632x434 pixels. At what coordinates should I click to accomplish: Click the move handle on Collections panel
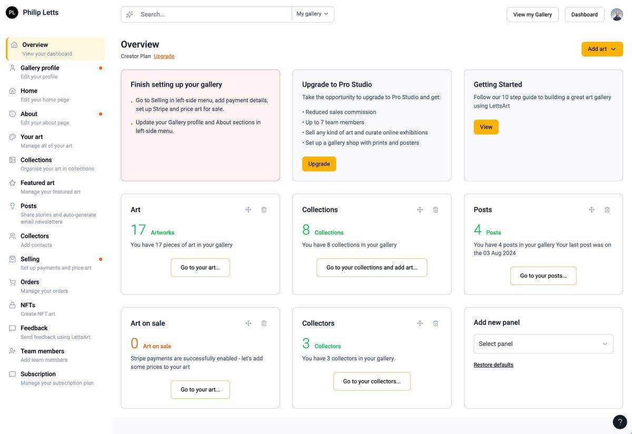[420, 210]
